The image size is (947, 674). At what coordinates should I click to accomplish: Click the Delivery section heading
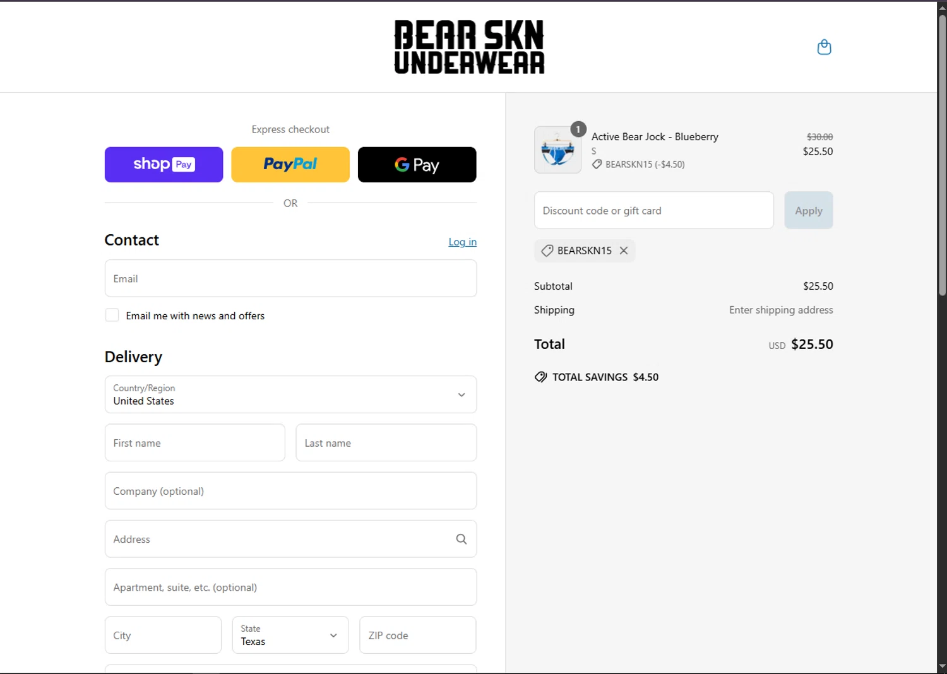pos(133,357)
